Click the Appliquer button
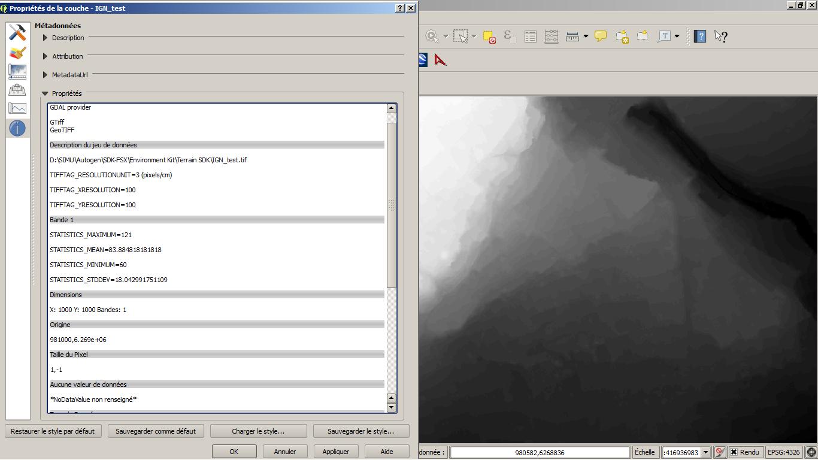 click(336, 452)
